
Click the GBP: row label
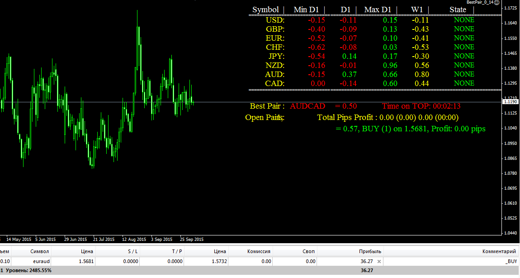tap(275, 29)
